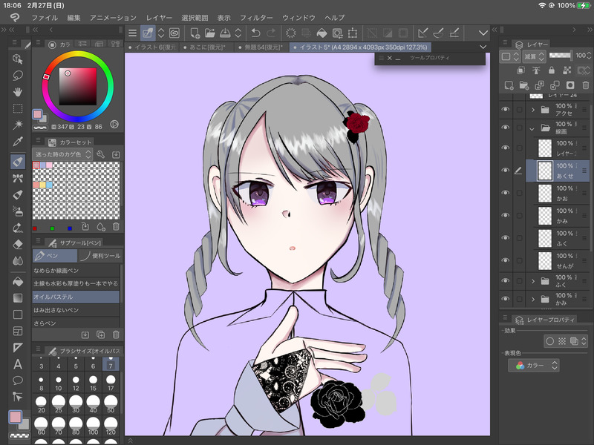The image size is (594, 445).
Task: Click the Scale/Rotate transform icon
Action: [x=353, y=33]
